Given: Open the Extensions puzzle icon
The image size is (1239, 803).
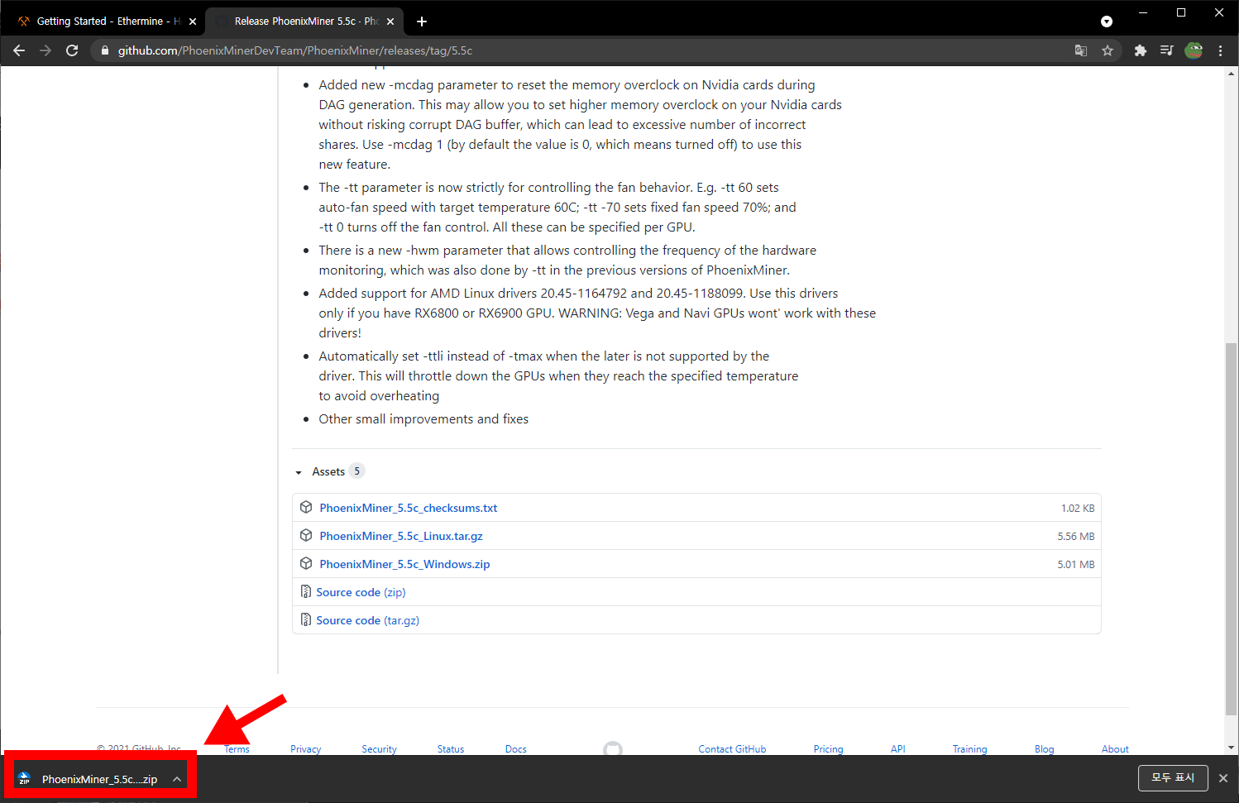Looking at the screenshot, I should (1141, 50).
